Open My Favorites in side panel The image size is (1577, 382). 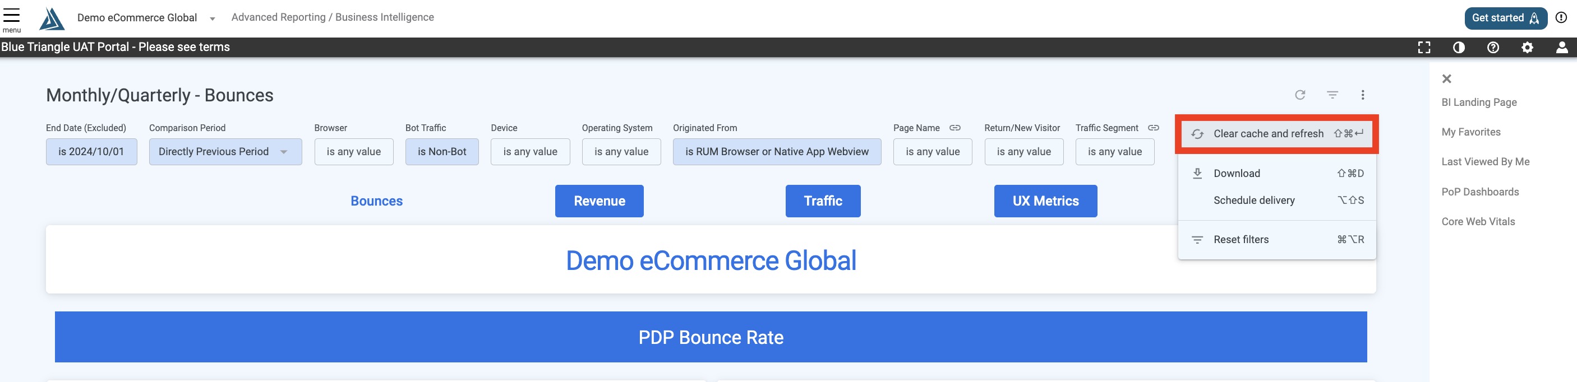pos(1471,132)
